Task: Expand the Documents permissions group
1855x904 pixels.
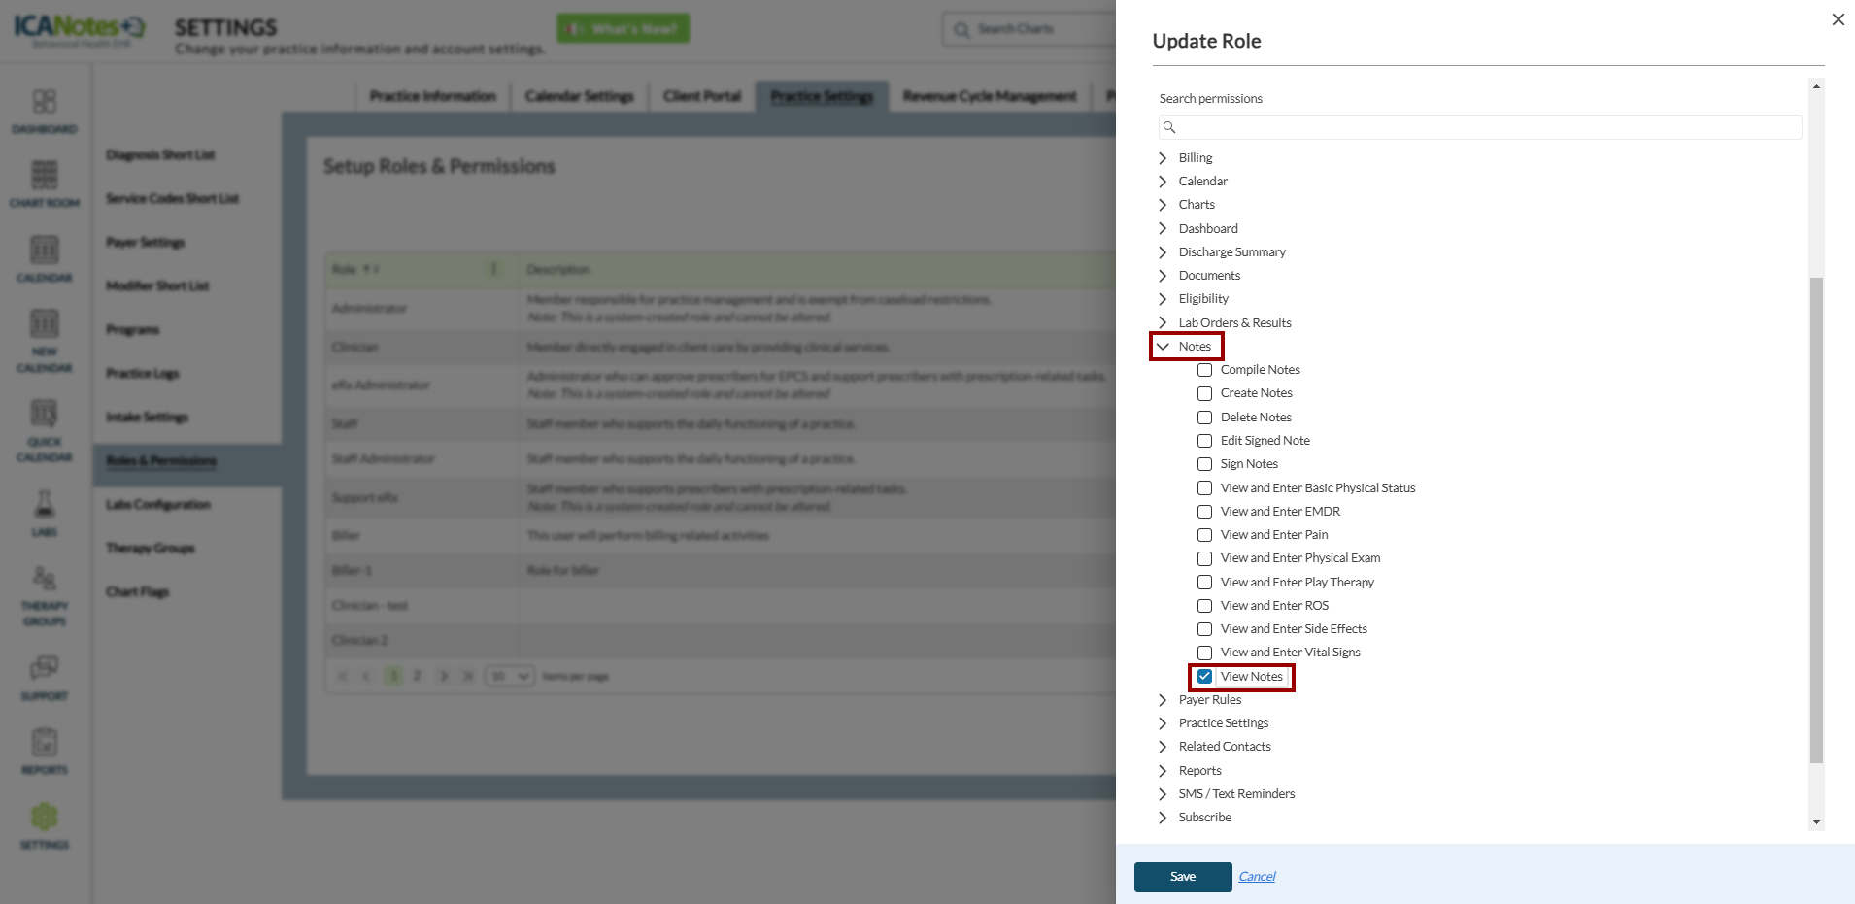Action: (x=1163, y=276)
